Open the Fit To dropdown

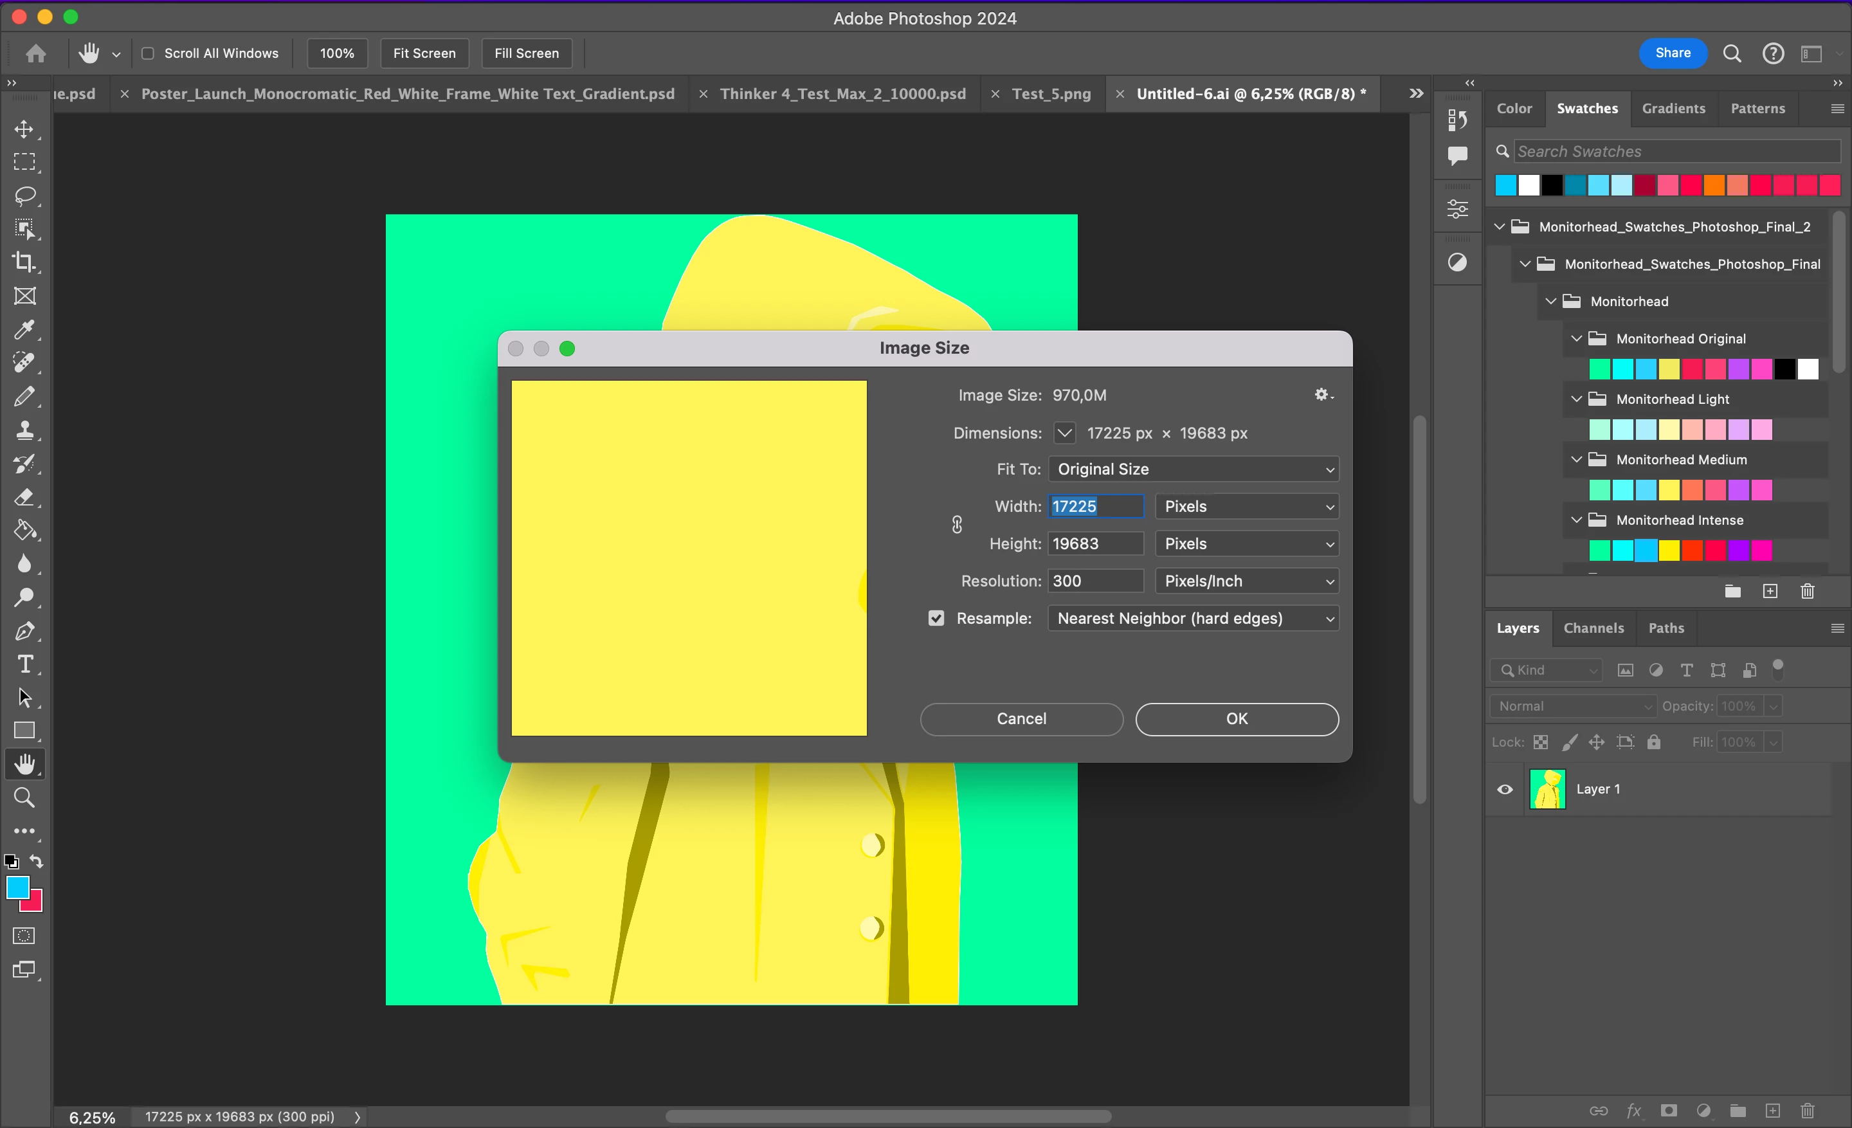pos(1193,469)
